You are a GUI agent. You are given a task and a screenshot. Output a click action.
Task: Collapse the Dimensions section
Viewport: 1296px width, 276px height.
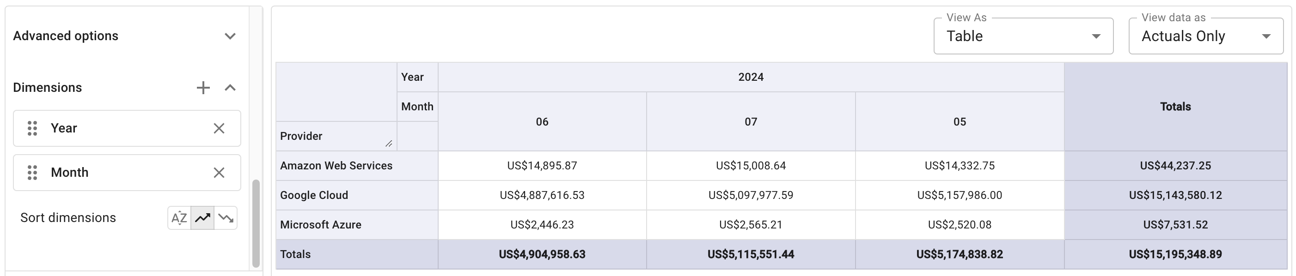(230, 88)
